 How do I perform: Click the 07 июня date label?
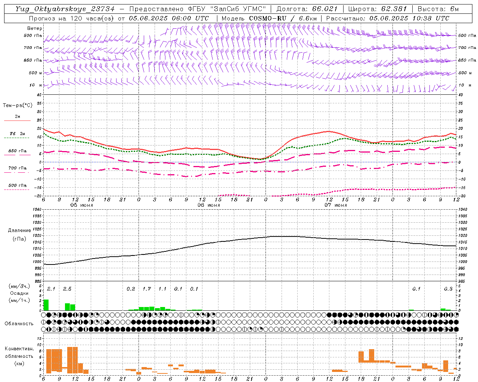tap(335, 205)
